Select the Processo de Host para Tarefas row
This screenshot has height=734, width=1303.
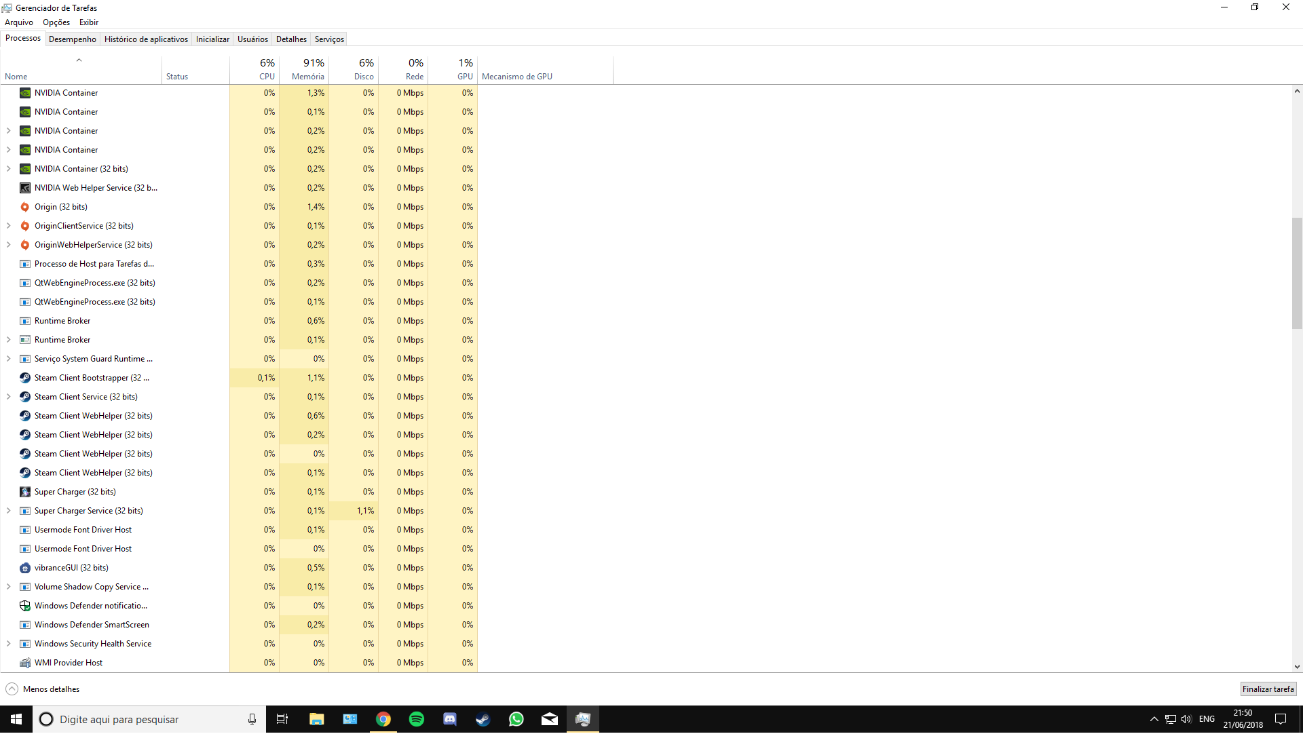(x=239, y=264)
